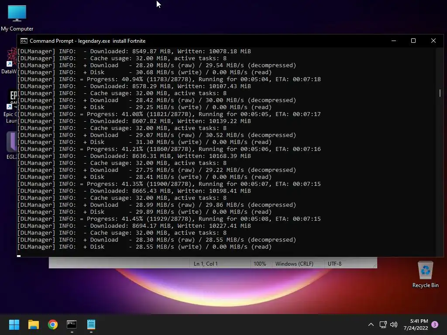This screenshot has height=335, width=447.
Task: Open the Recycle Bin desktop icon
Action: pos(425,275)
